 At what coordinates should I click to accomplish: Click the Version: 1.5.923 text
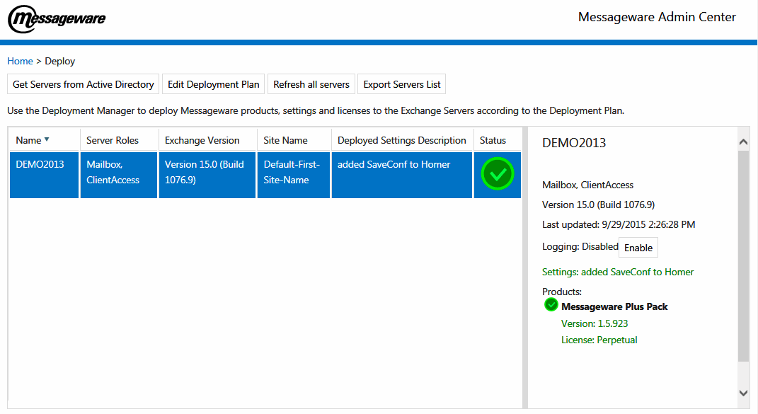595,323
